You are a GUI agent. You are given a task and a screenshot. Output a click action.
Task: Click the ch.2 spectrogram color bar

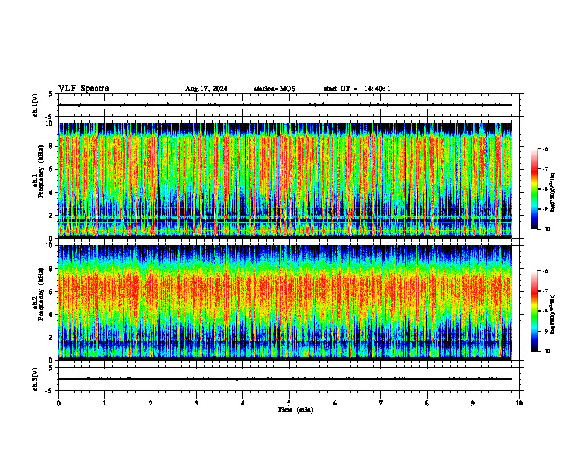point(534,311)
